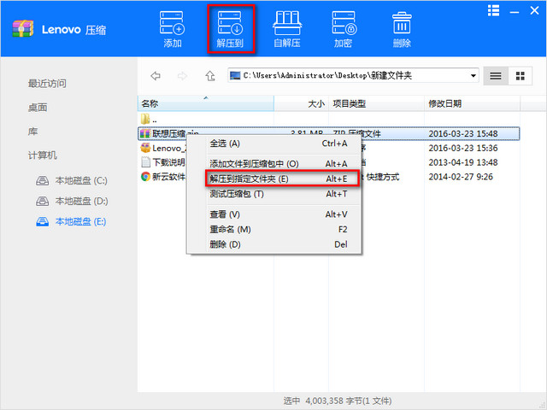547x410 pixels.
Task: Click the Chrome icon of 新云软件
Action: pyautogui.click(x=145, y=177)
